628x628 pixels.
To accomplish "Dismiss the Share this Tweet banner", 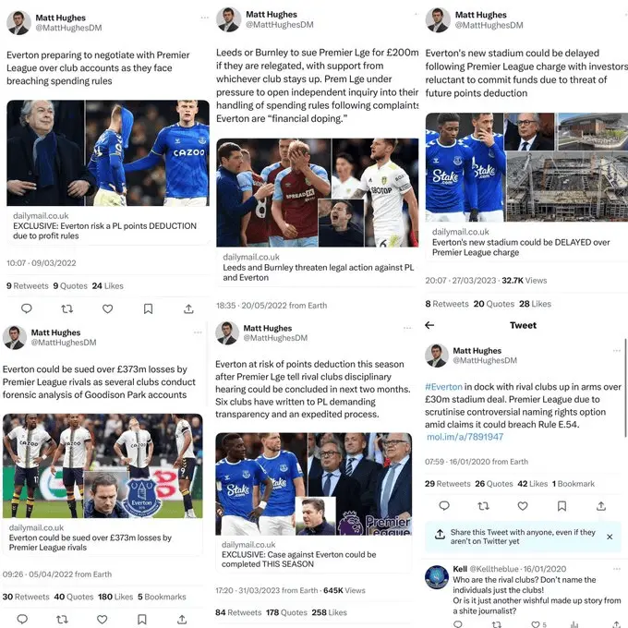I will [610, 537].
